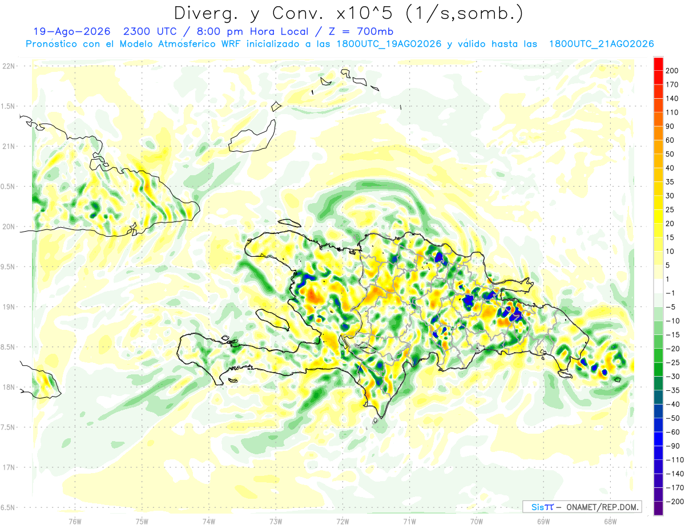The width and height of the screenshot is (685, 529).
Task: Click the 7.5N latitude label
Action: [7, 427]
